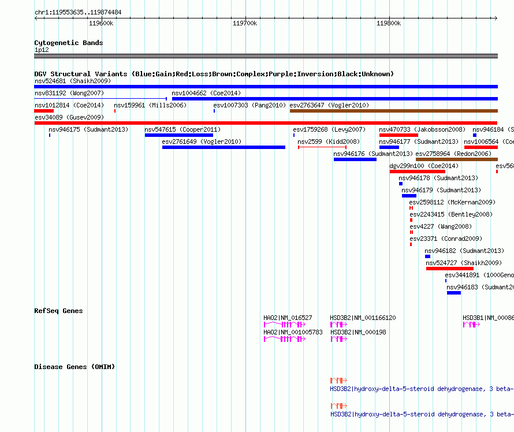Click the 119700k ruler label
The height and width of the screenshot is (432, 514).
pyautogui.click(x=245, y=24)
